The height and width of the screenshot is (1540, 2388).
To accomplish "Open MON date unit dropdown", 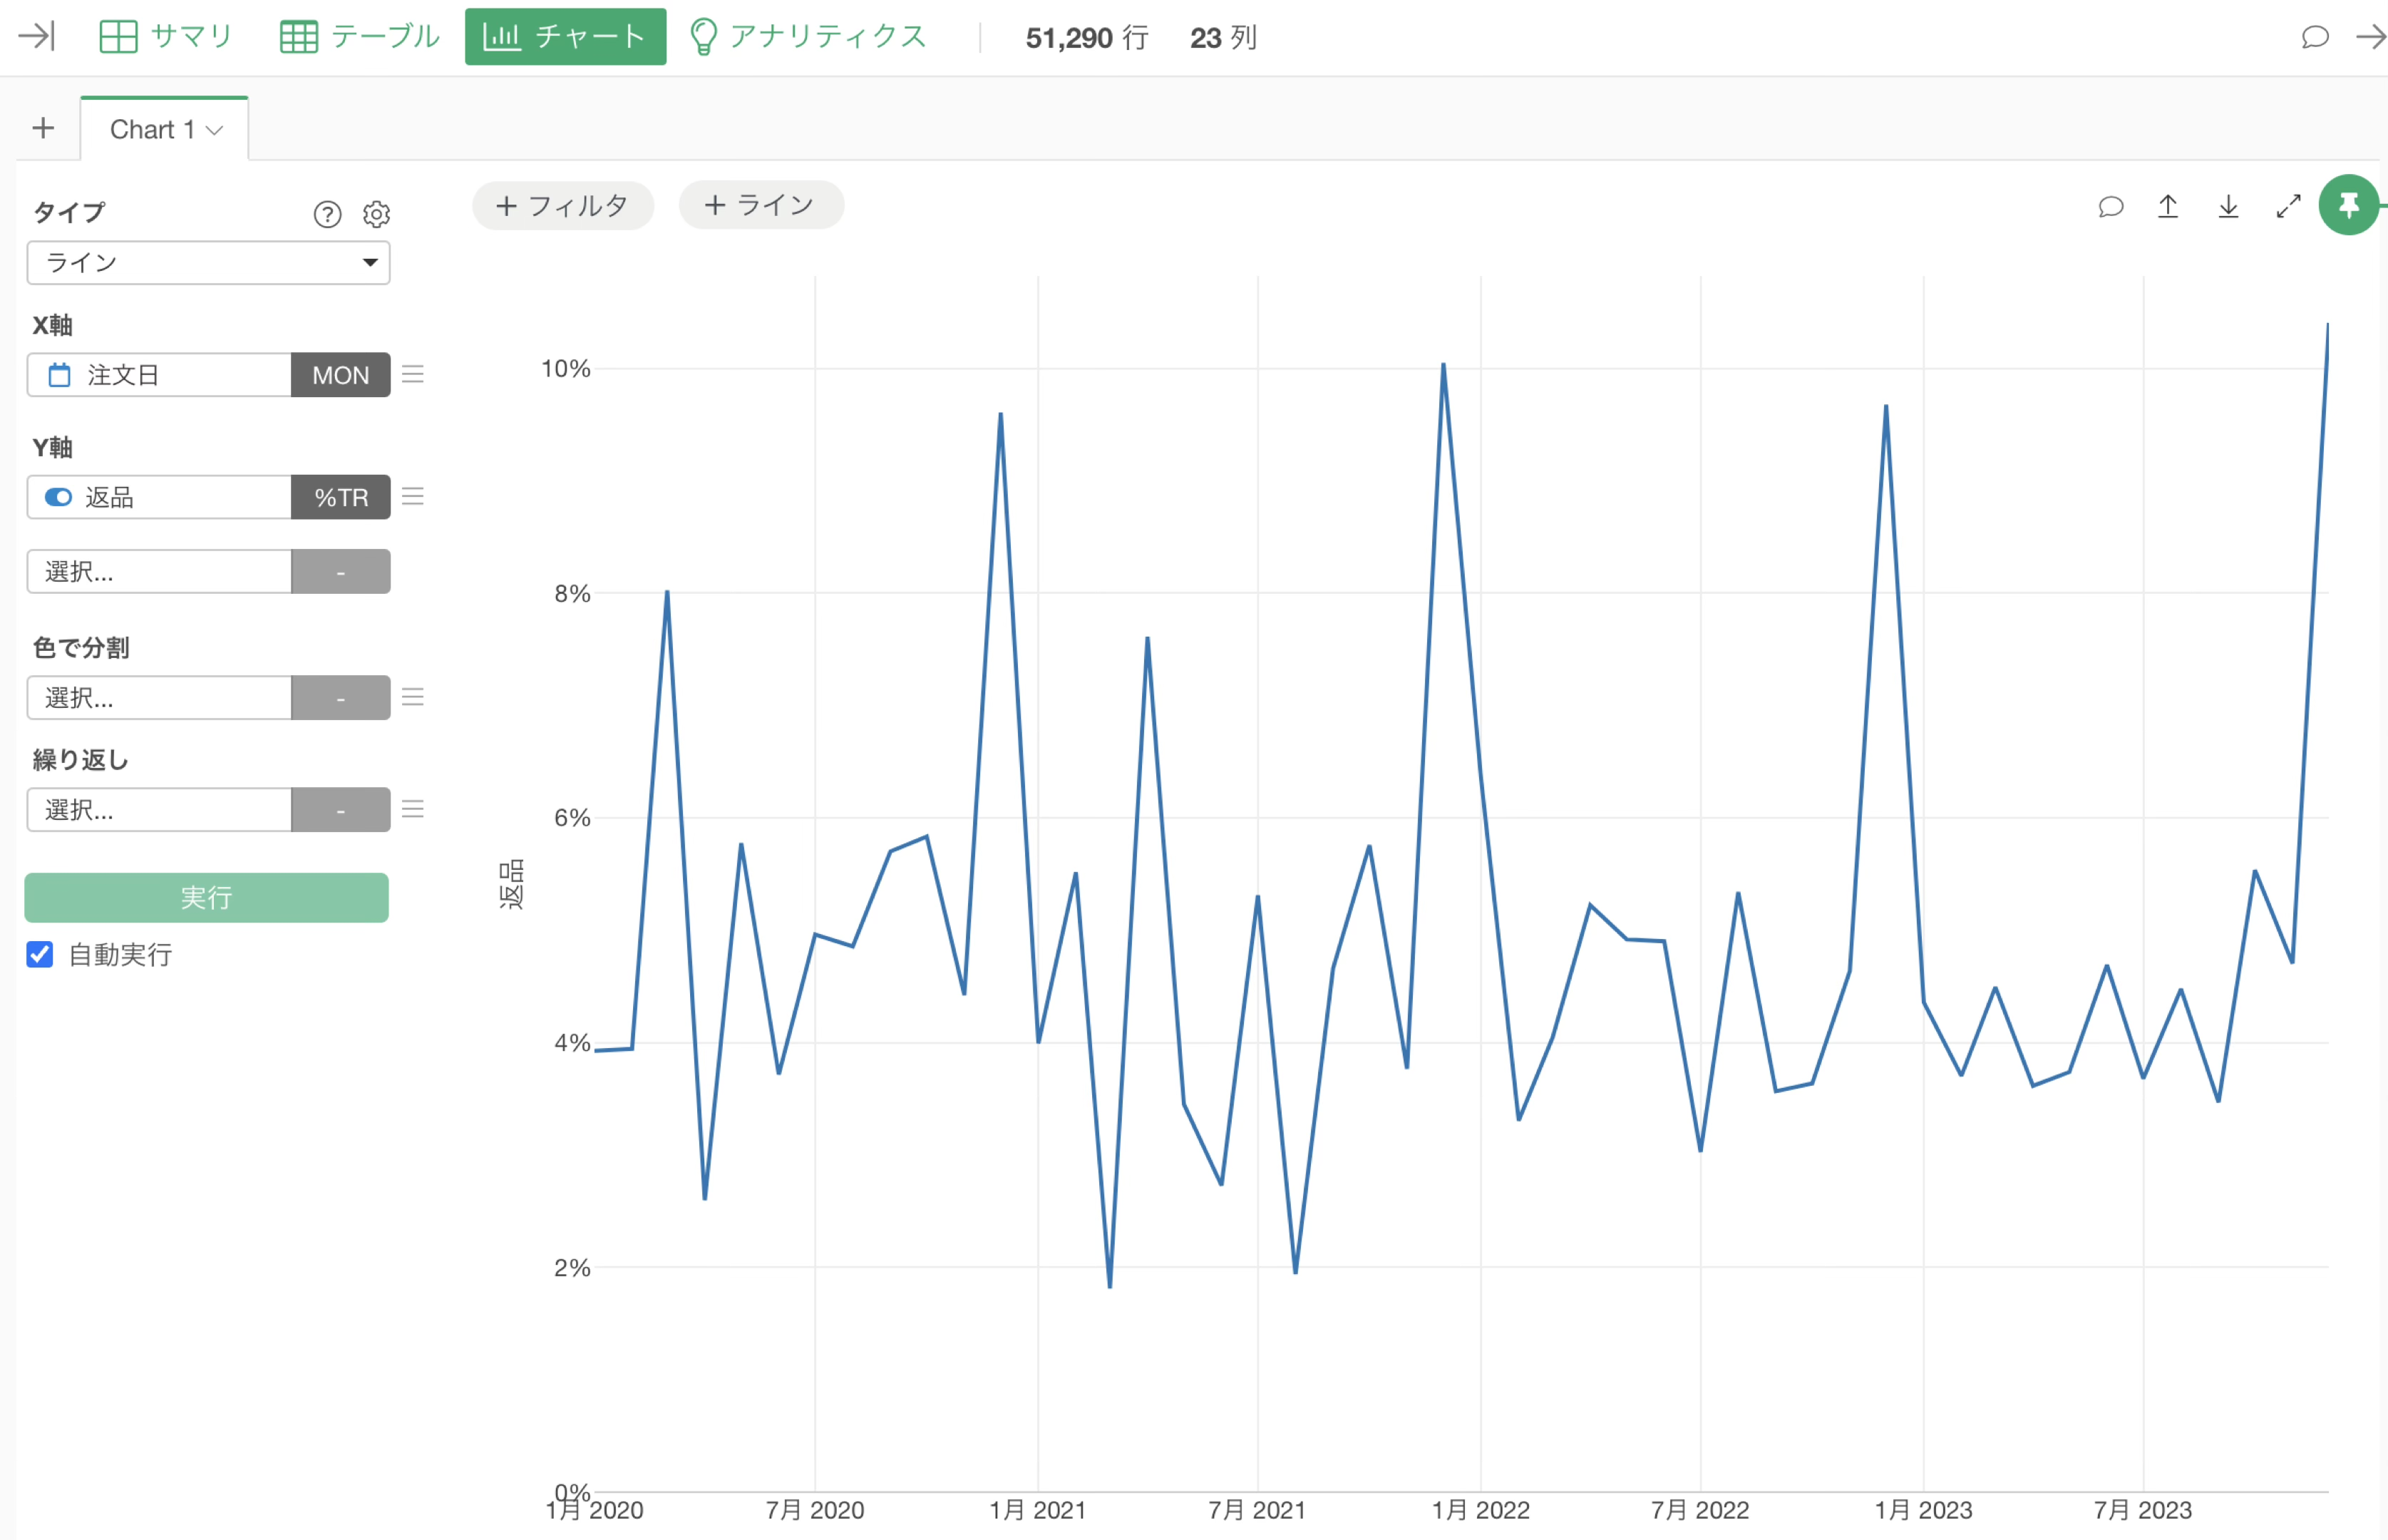I will point(340,375).
